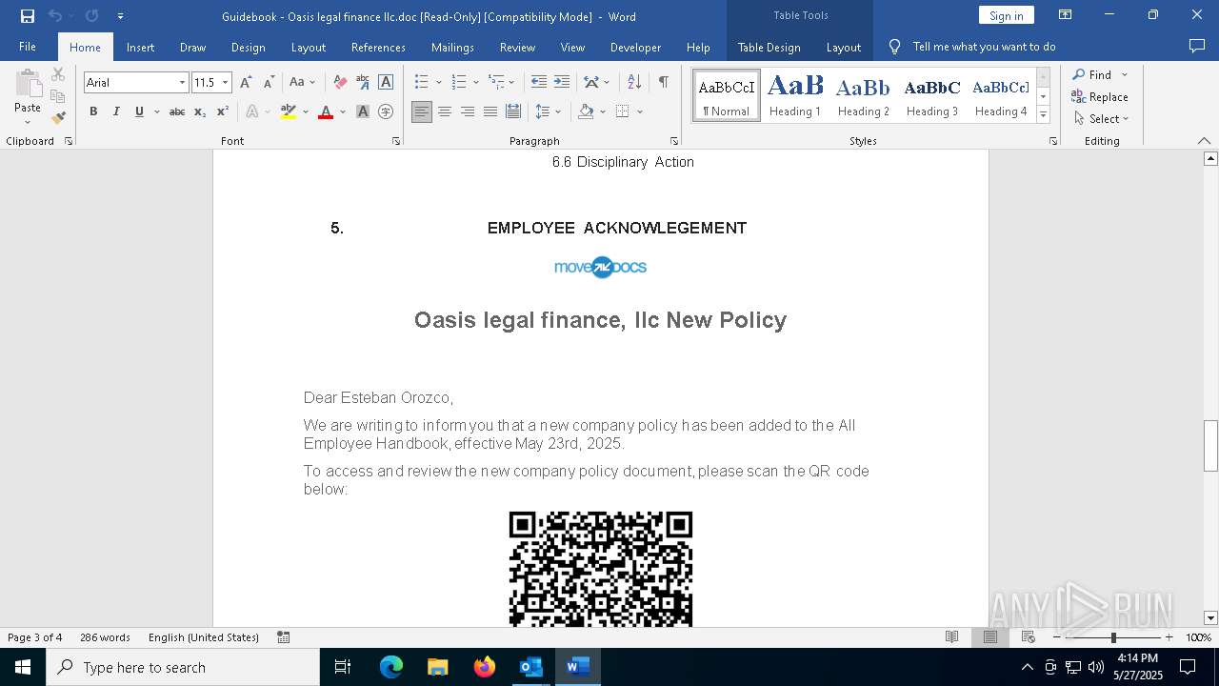The width and height of the screenshot is (1219, 686).
Task: Click the Align Right icon
Action: point(467,111)
